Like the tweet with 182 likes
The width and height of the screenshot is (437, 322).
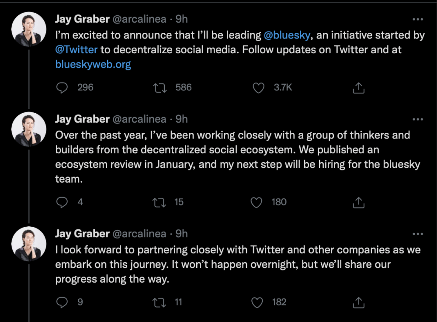(257, 302)
